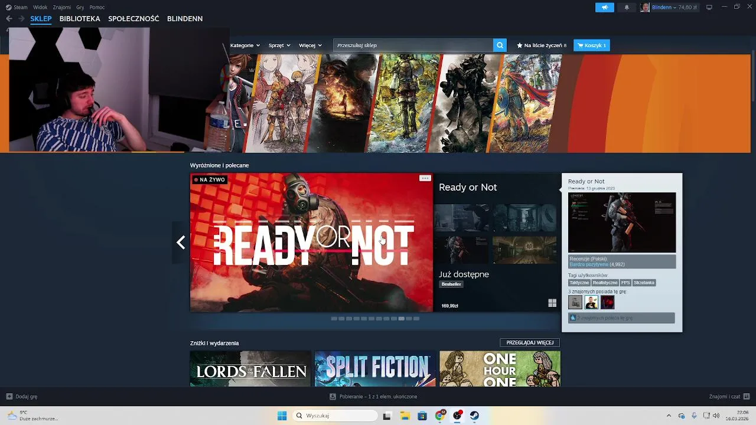Click volume icon in system tray

tap(716, 416)
